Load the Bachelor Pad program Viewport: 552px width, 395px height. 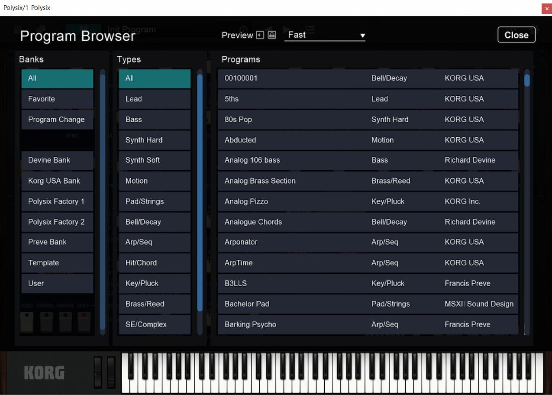[x=368, y=304]
